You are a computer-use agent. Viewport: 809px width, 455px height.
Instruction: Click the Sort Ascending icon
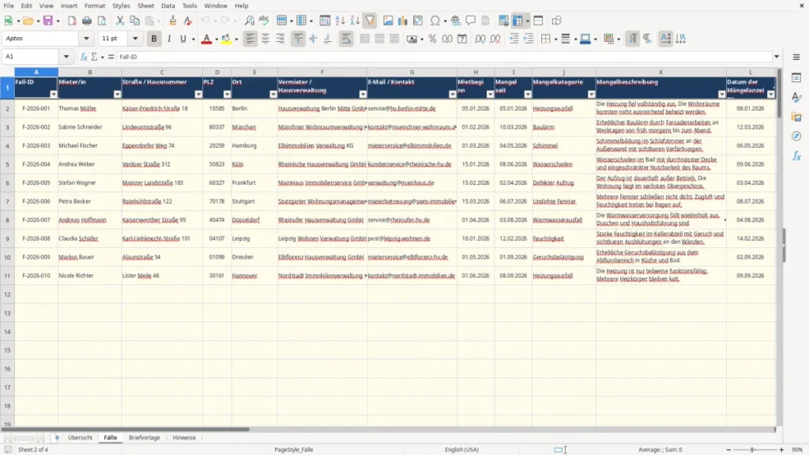point(340,21)
